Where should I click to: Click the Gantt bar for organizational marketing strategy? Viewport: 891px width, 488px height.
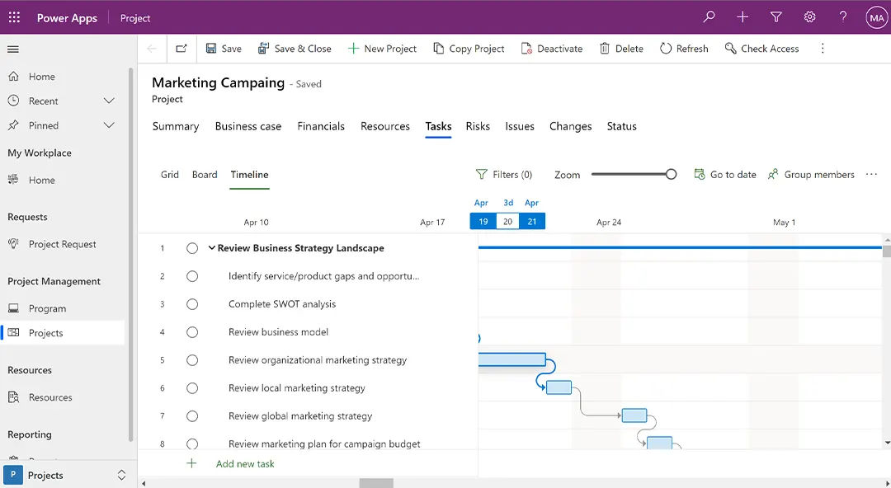(511, 359)
